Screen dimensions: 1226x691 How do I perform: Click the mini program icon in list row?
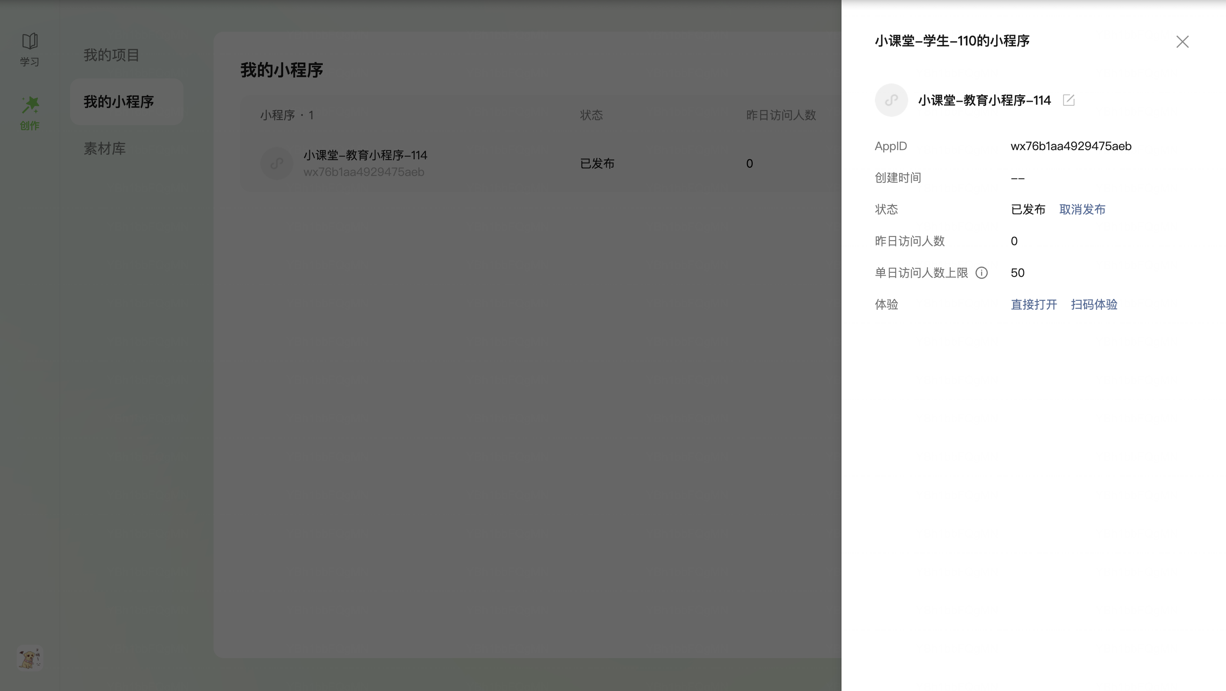pos(276,164)
